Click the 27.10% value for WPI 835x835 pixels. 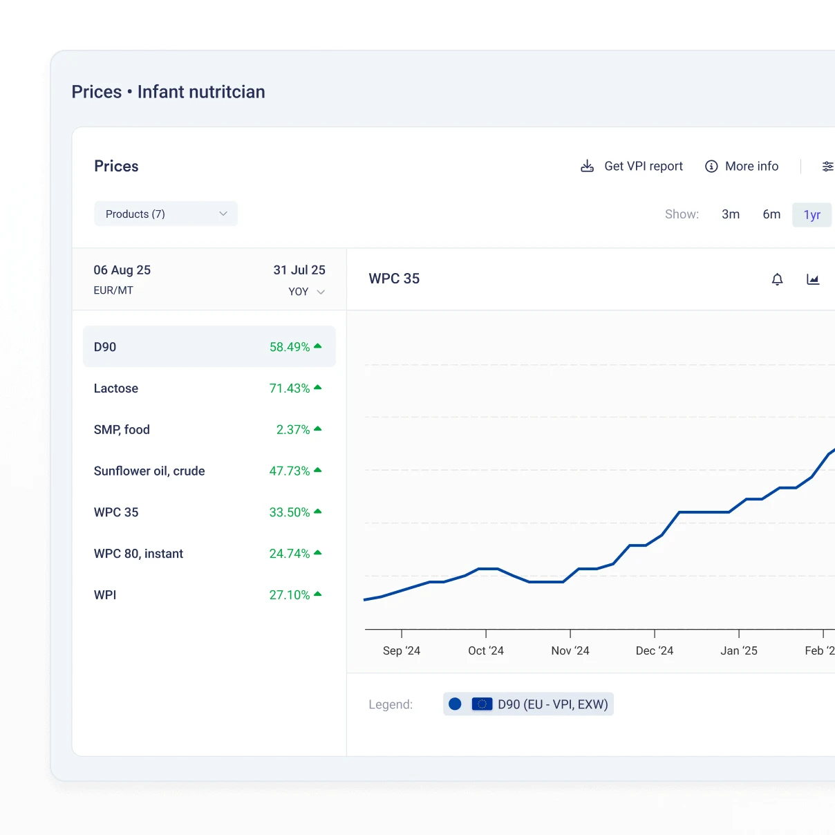(290, 595)
